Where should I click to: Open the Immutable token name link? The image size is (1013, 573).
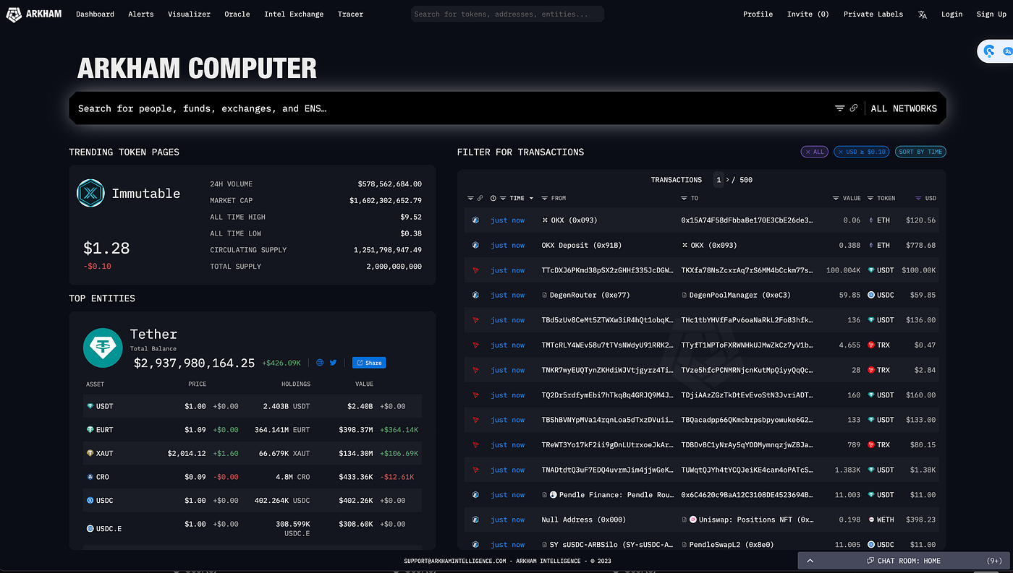pos(145,193)
